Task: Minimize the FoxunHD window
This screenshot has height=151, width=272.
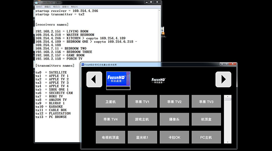Action: (222, 64)
